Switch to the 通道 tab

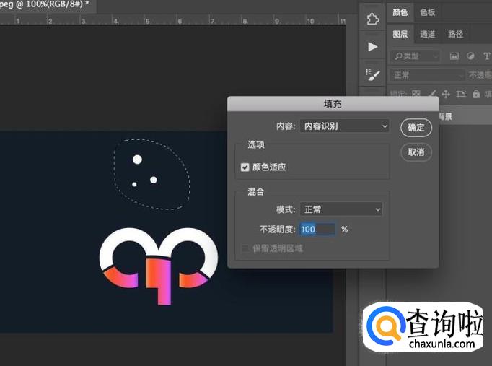428,34
